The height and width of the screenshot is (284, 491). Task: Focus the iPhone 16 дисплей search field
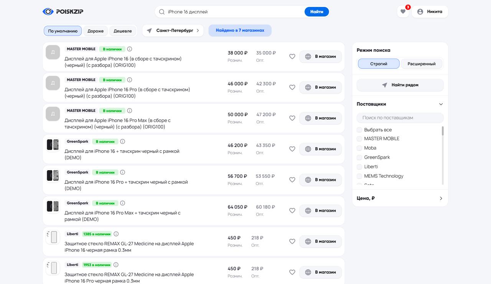click(x=234, y=12)
